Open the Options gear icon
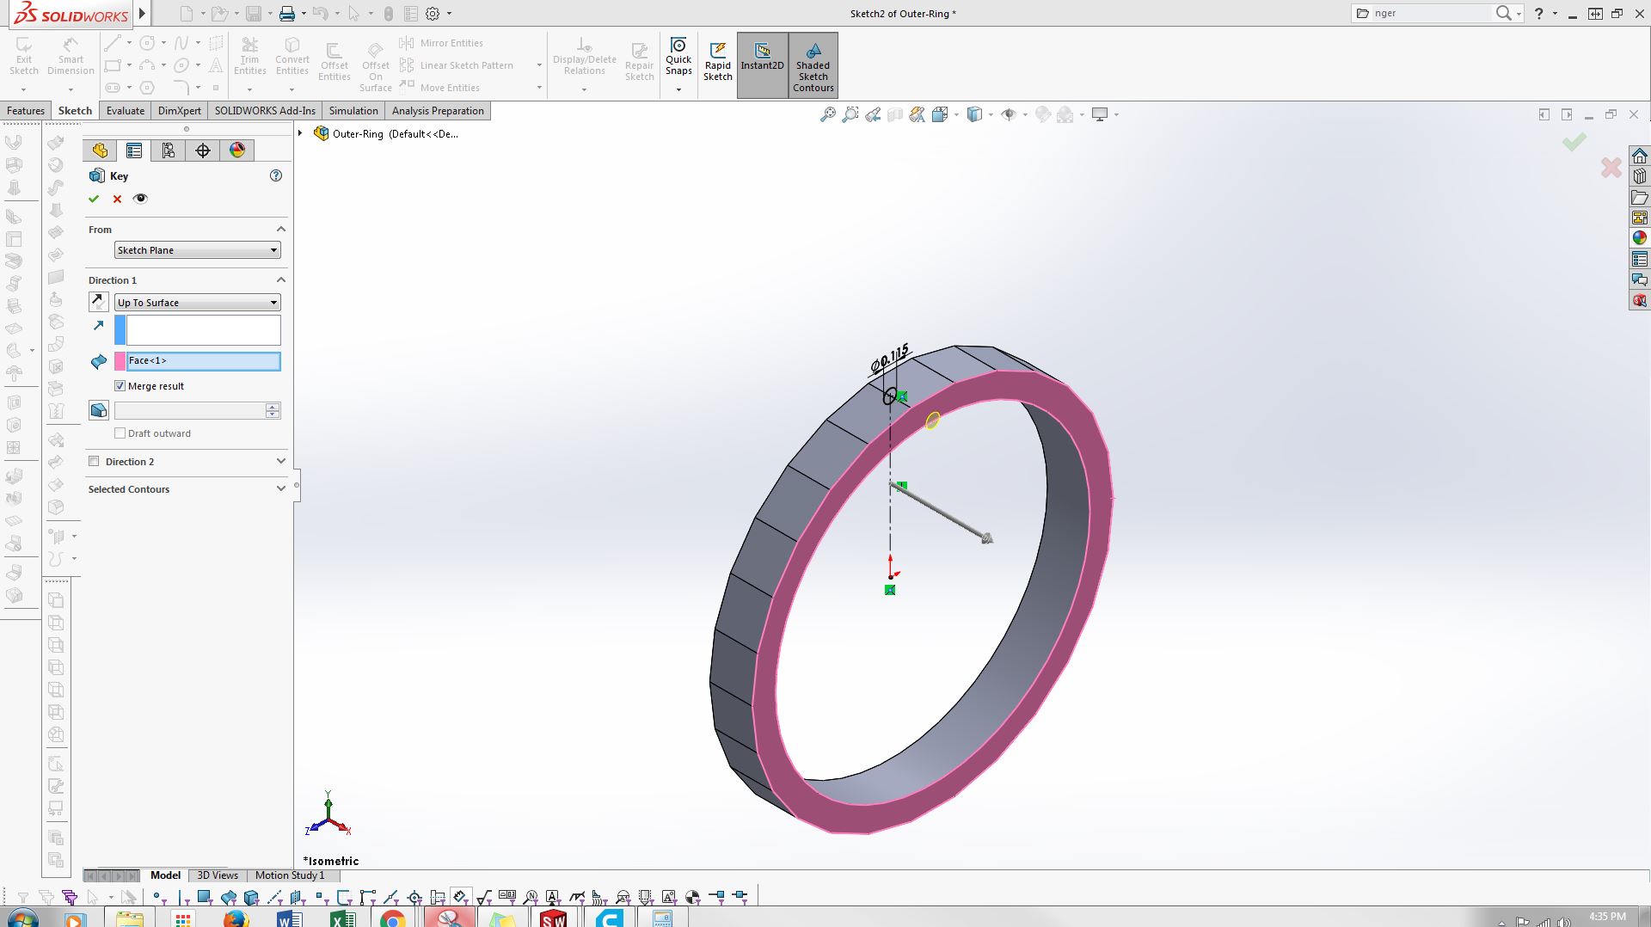Viewport: 1651px width, 927px height. [x=433, y=14]
